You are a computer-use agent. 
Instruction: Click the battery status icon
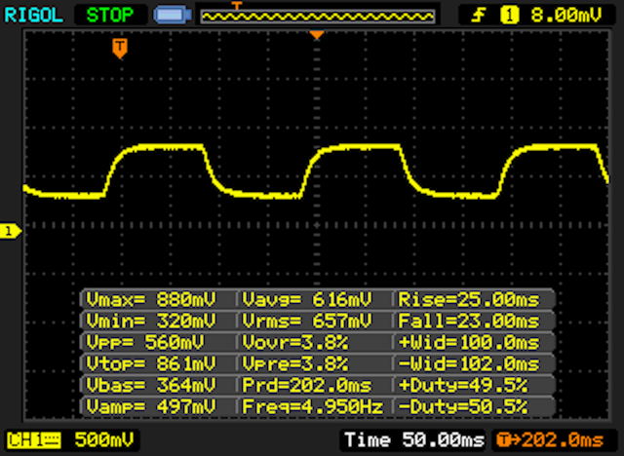coord(173,16)
